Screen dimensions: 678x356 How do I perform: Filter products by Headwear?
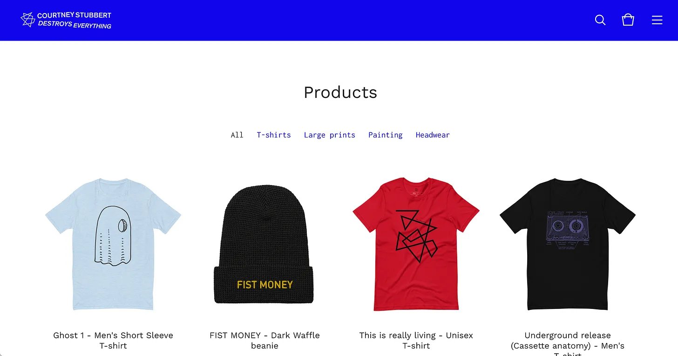[x=433, y=135]
